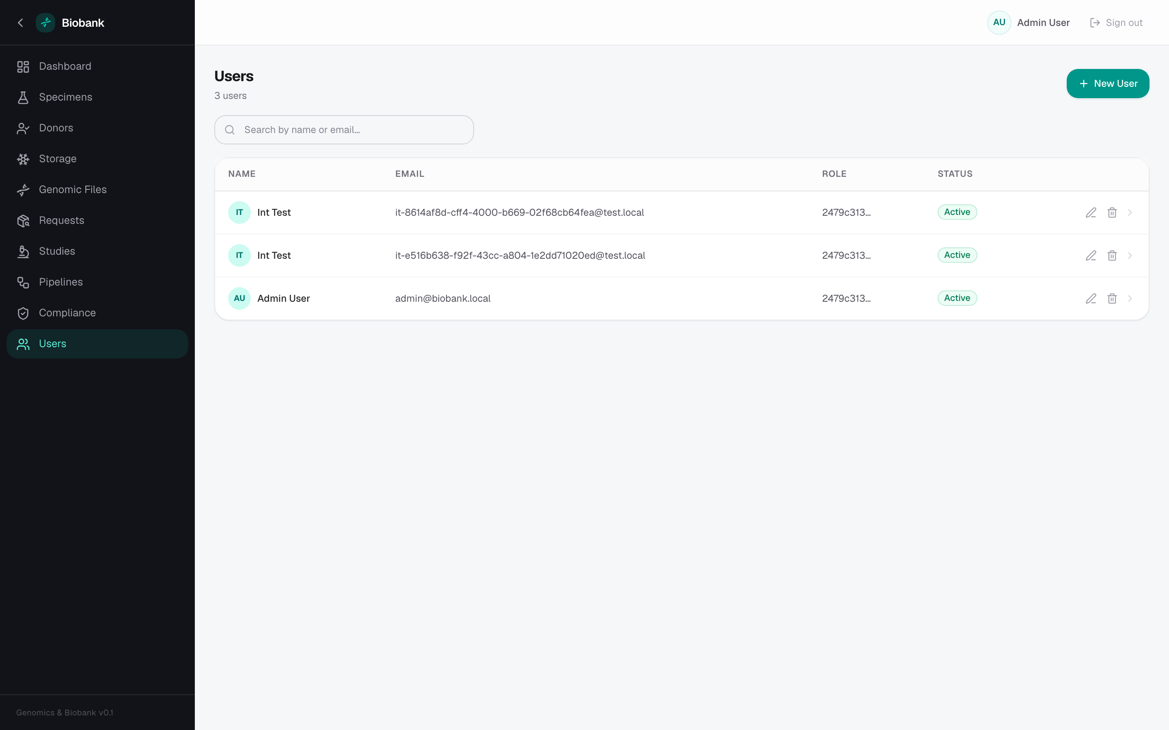The image size is (1169, 730).
Task: Edit first Int Test user (it-8614af8d)
Action: pos(1091,213)
